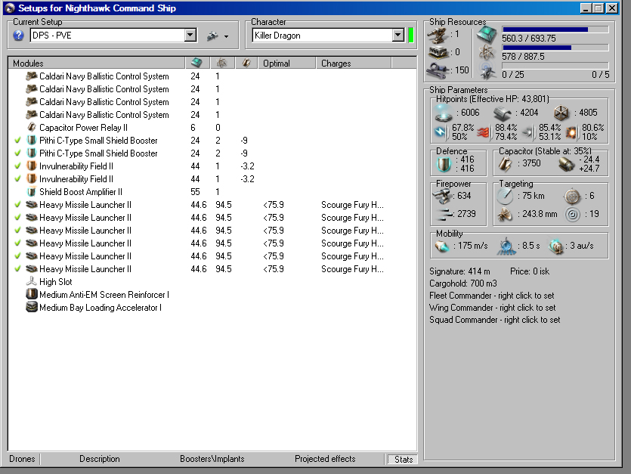Image resolution: width=631 pixels, height=474 pixels.
Task: Toggle the second Pithi C-Type Small Shield Booster checkmark
Action: [17, 153]
